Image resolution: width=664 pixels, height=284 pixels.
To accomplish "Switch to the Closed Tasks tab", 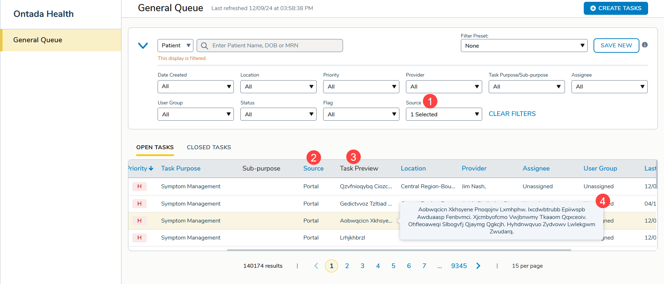I will point(209,147).
